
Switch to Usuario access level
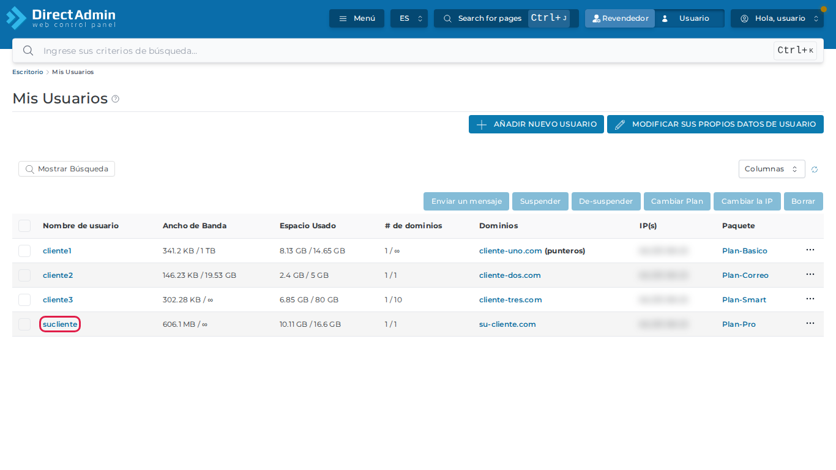pyautogui.click(x=689, y=18)
